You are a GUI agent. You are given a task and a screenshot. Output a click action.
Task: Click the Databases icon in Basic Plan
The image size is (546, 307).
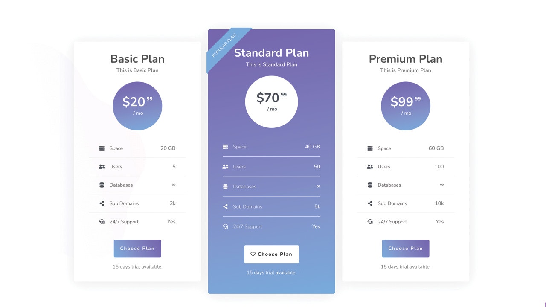click(x=102, y=185)
